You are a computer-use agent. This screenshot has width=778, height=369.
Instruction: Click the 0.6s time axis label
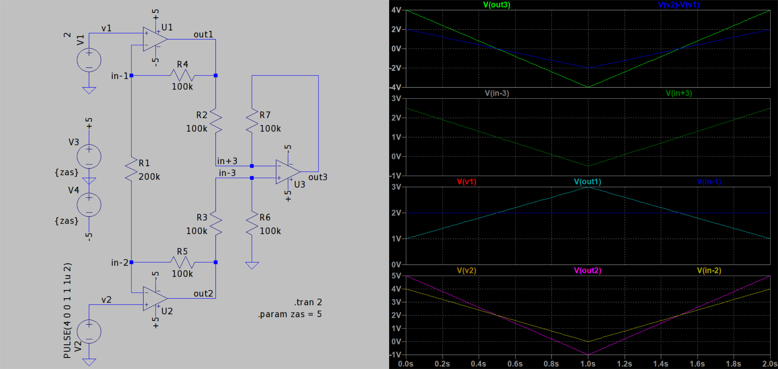515,364
